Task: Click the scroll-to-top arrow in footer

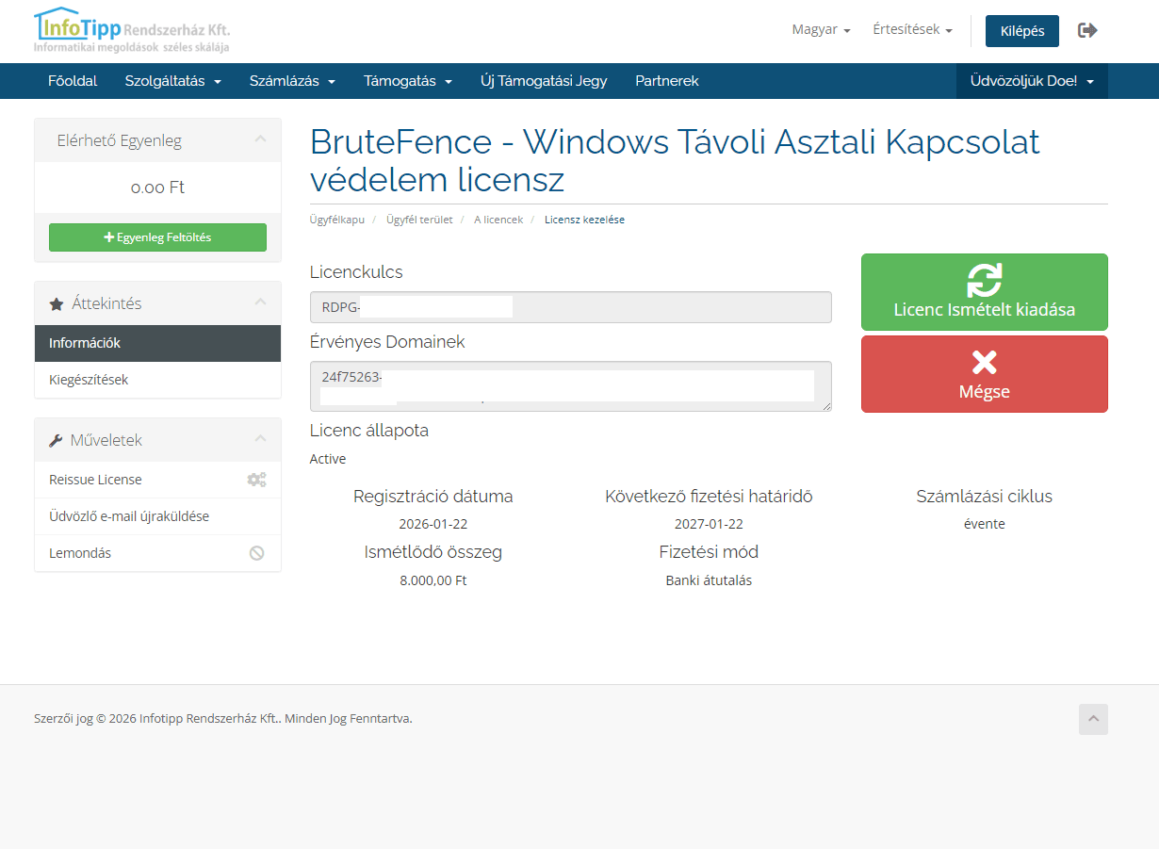Action: point(1093,719)
